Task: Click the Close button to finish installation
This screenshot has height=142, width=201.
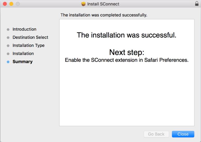Action: 183,134
